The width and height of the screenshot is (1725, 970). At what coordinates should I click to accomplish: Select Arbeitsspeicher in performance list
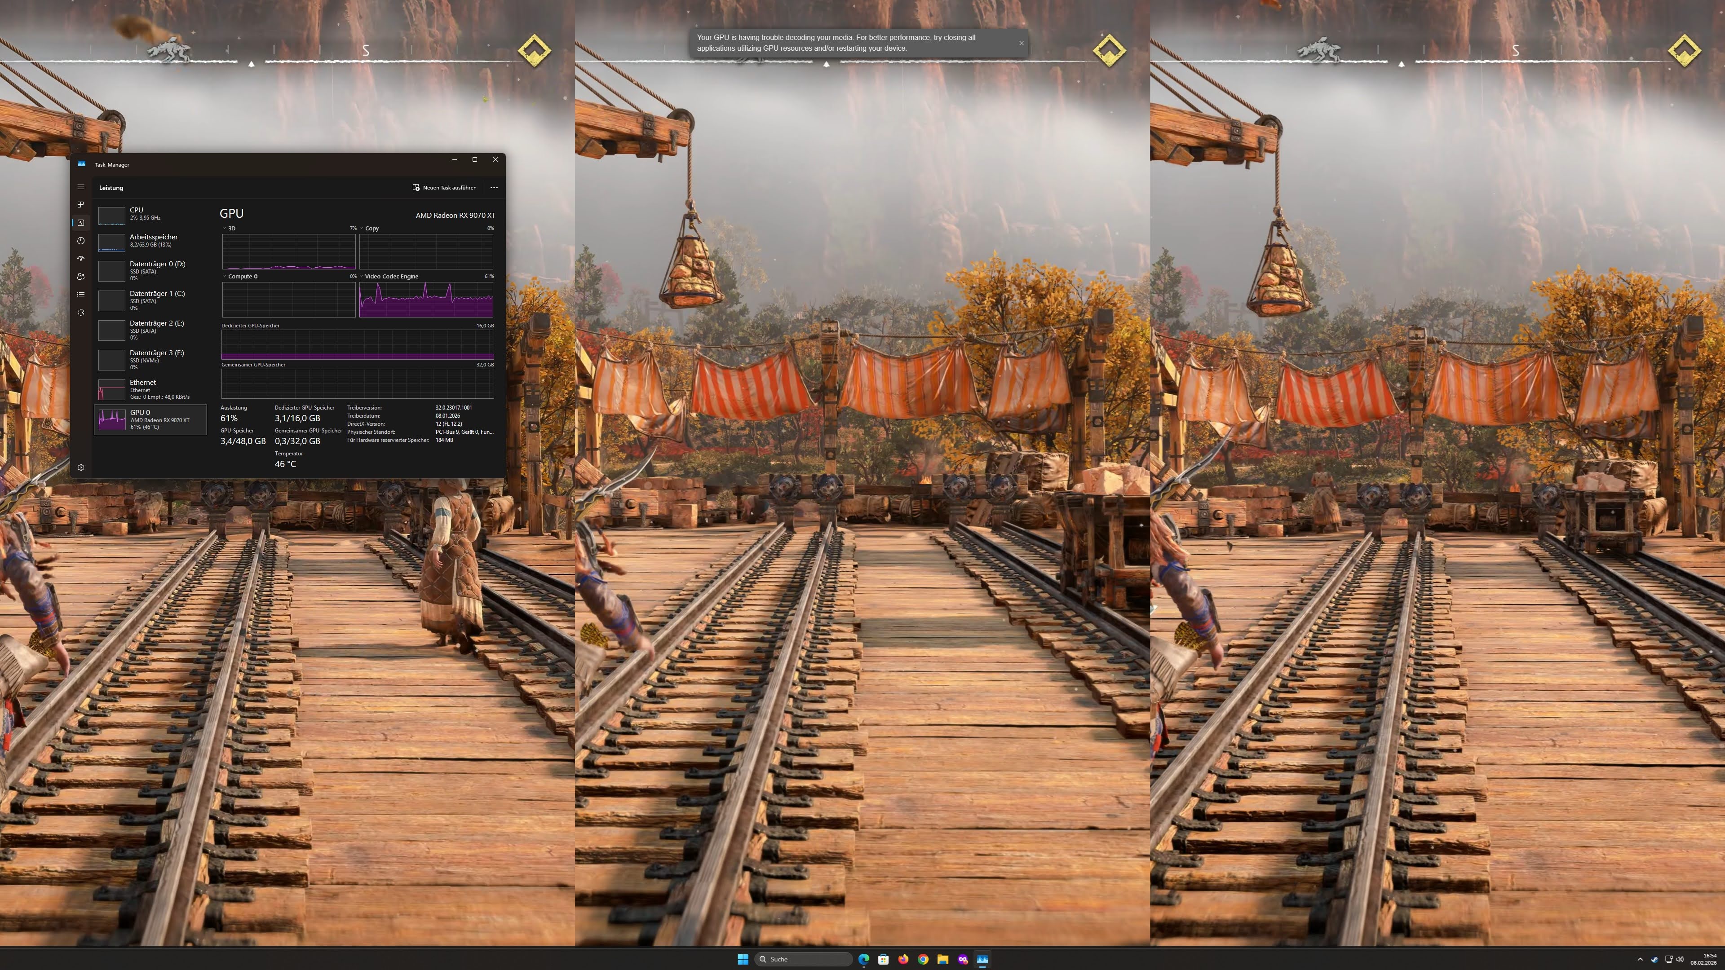150,240
